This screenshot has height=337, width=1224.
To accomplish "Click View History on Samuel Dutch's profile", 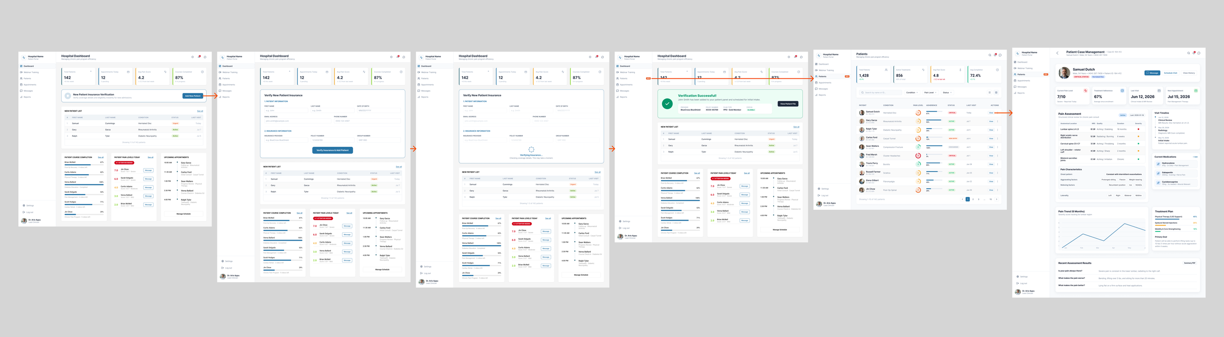I will click(x=1189, y=73).
